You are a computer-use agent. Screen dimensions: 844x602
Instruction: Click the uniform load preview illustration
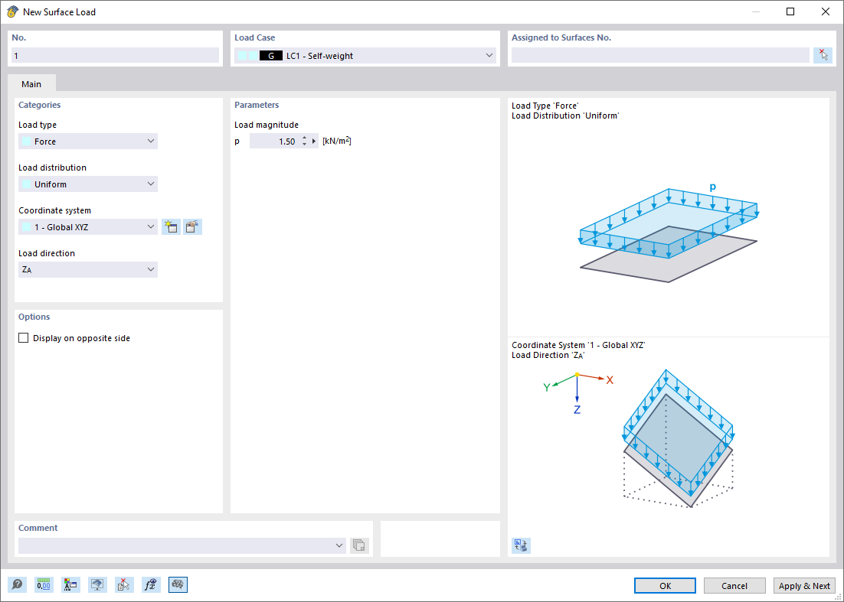(x=669, y=233)
